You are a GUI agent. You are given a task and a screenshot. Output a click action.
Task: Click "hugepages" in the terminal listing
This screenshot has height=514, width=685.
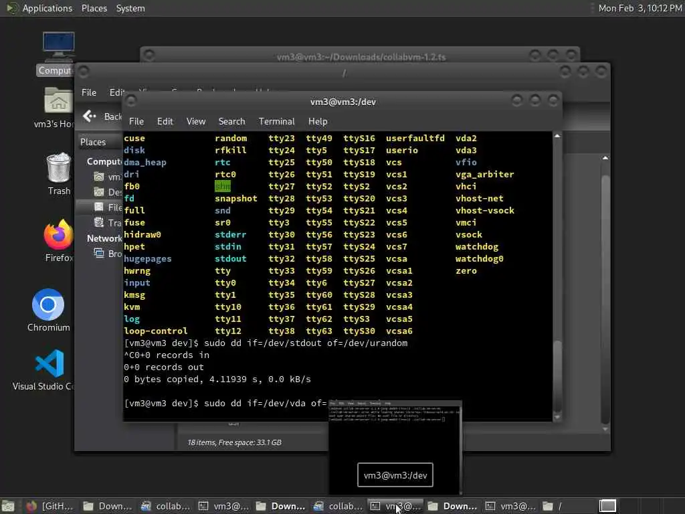(x=148, y=259)
